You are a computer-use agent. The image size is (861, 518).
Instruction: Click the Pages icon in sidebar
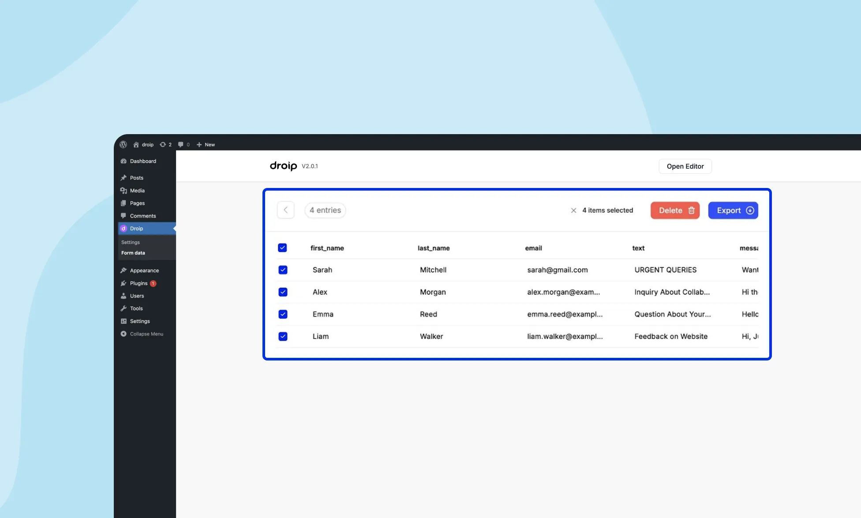(124, 203)
